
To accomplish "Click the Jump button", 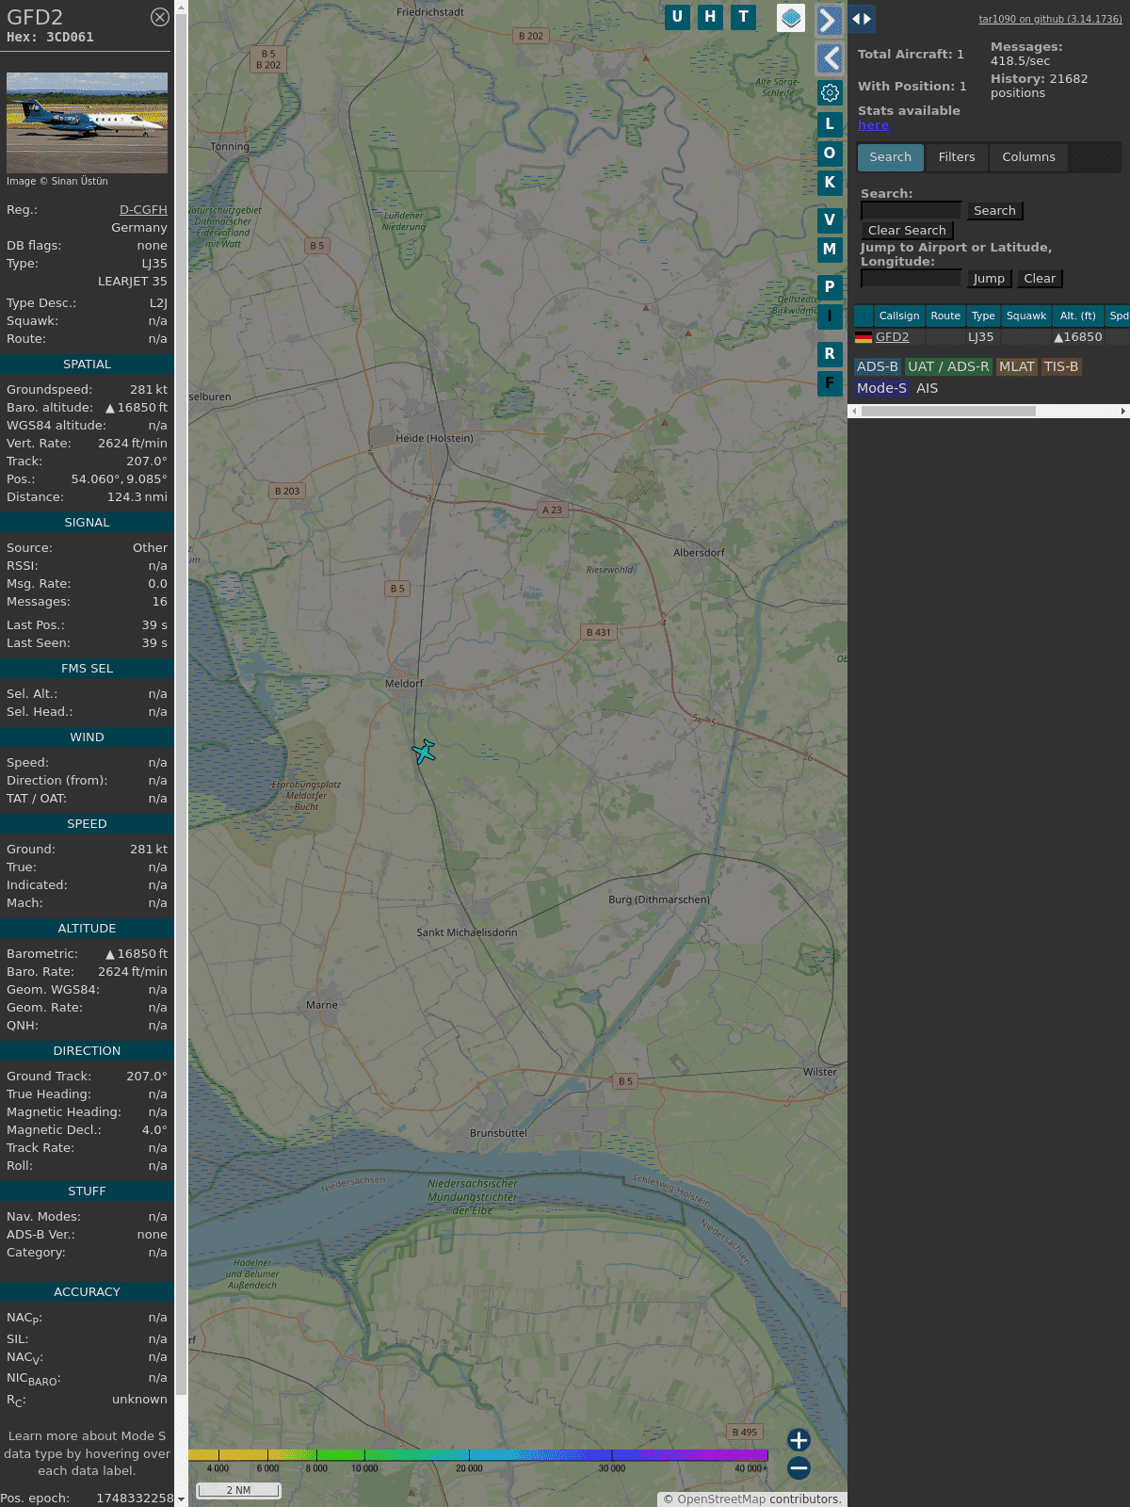I will point(989,279).
